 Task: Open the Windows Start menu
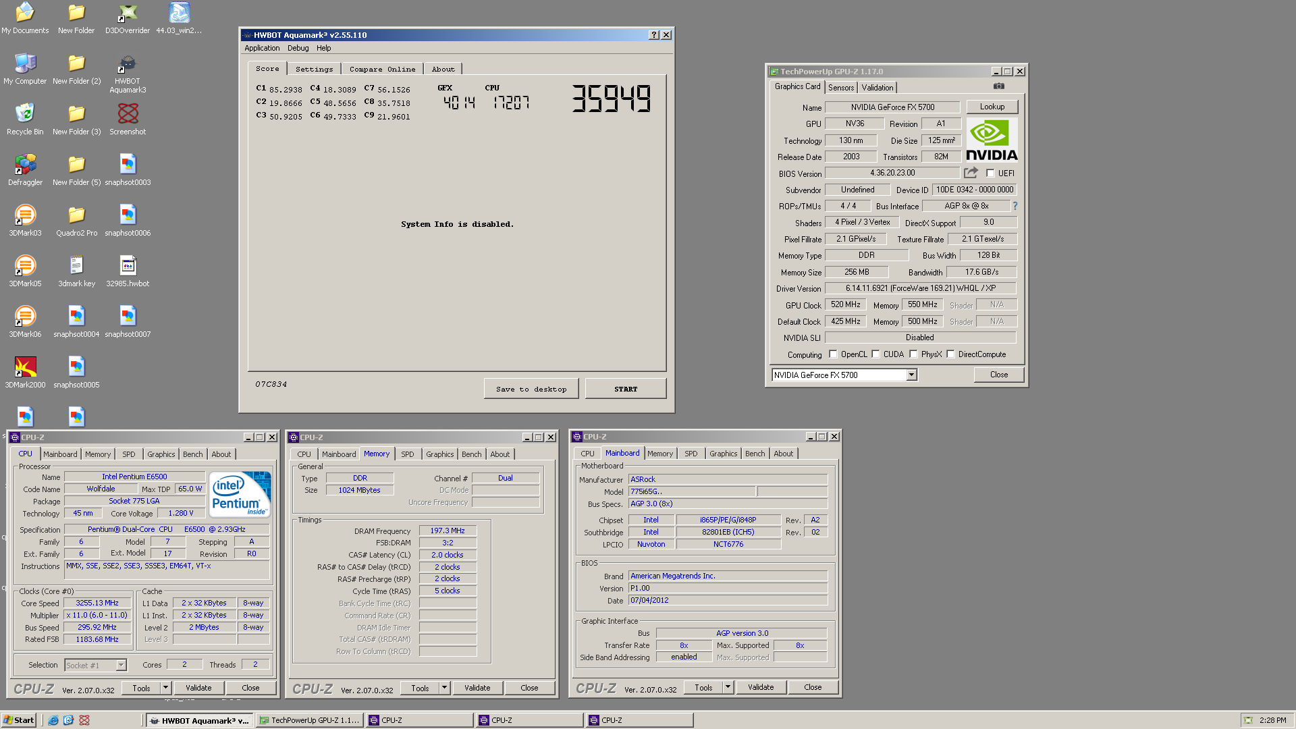pos(19,720)
